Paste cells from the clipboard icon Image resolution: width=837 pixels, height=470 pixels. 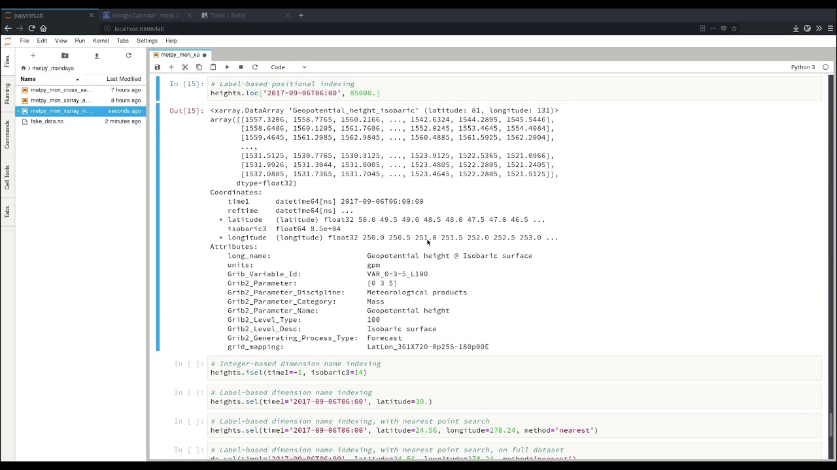click(213, 67)
